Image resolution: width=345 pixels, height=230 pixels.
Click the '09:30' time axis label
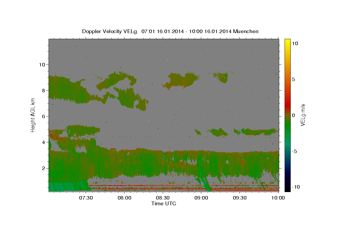point(239,198)
